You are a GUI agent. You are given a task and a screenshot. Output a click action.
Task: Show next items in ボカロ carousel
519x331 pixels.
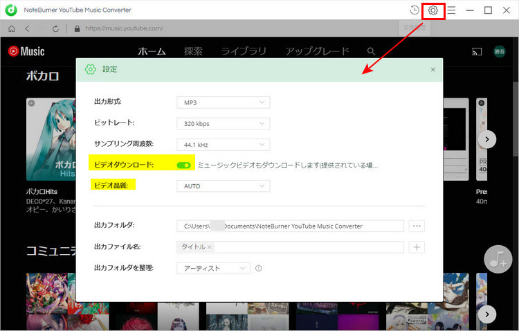click(x=487, y=139)
